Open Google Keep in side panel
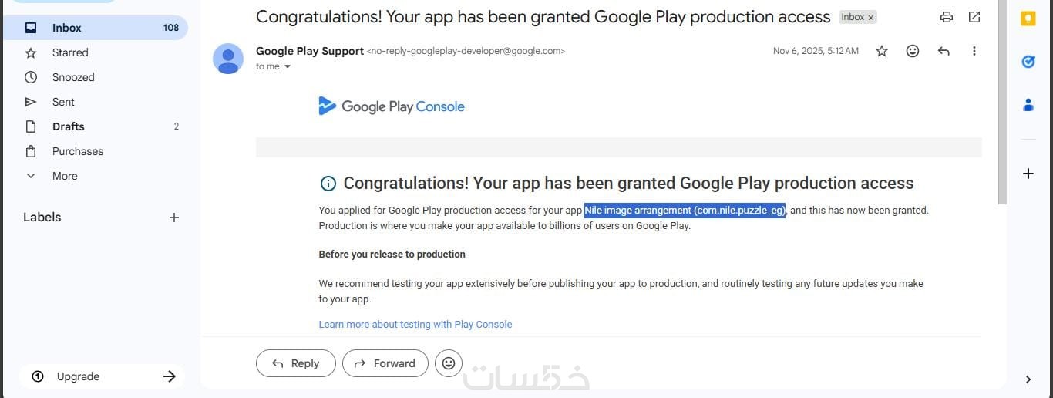 [x=1028, y=19]
